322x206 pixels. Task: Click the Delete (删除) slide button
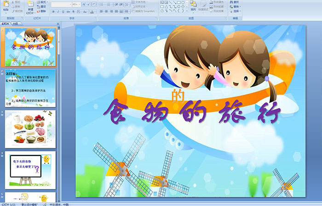point(42,11)
